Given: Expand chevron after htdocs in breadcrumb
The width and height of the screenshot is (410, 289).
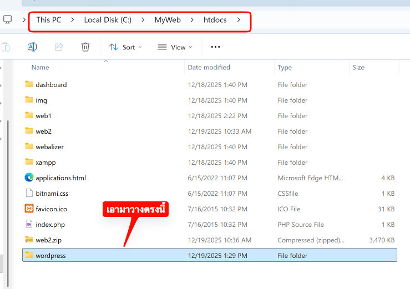Looking at the screenshot, I should pos(239,20).
